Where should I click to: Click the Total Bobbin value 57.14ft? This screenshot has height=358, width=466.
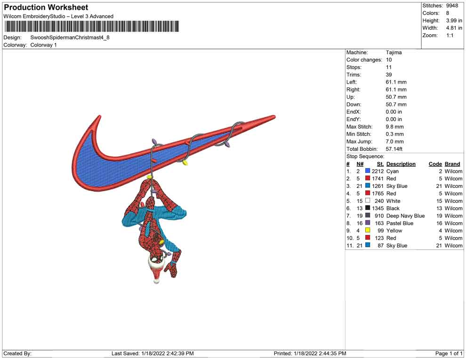[x=394, y=149]
